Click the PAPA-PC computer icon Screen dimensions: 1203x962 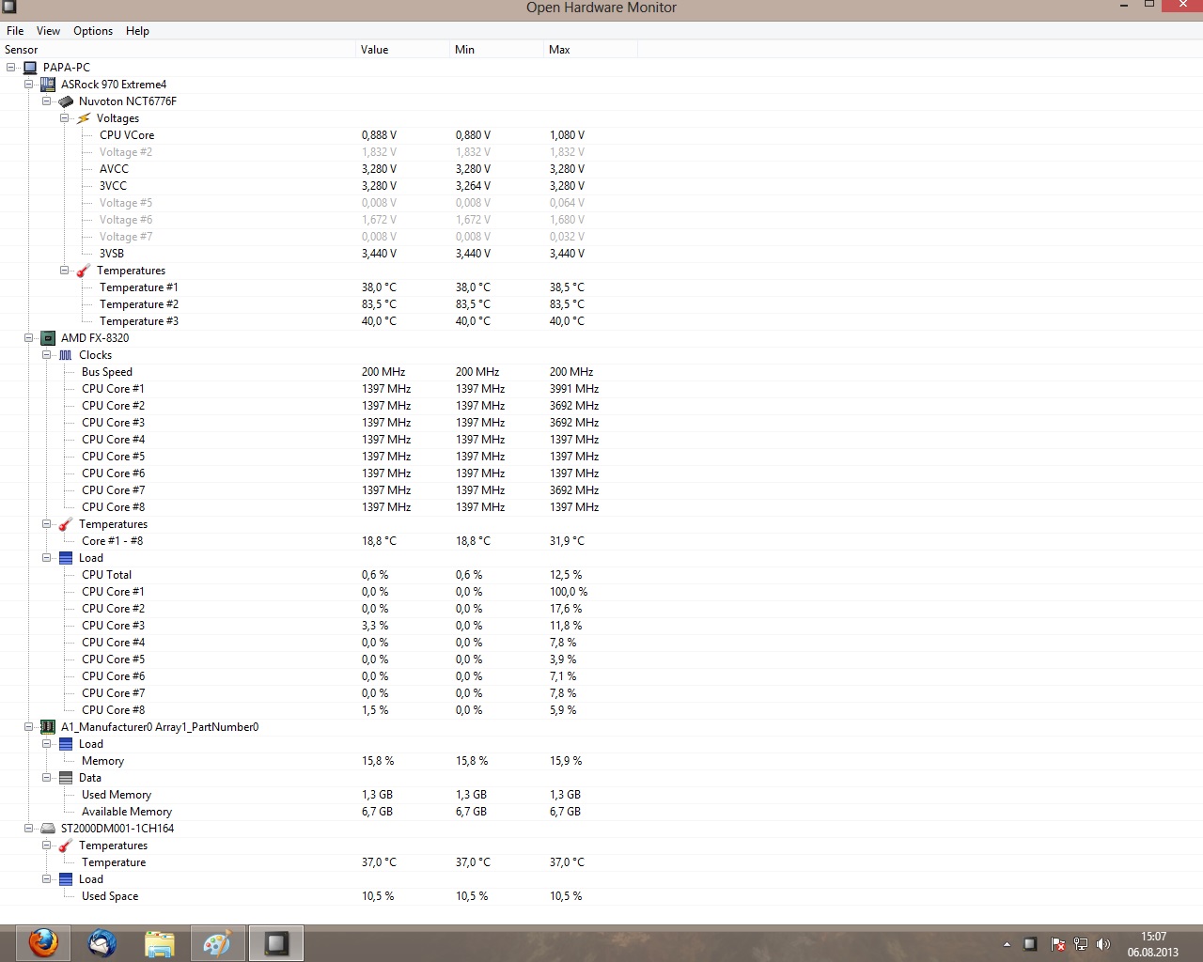click(x=30, y=68)
